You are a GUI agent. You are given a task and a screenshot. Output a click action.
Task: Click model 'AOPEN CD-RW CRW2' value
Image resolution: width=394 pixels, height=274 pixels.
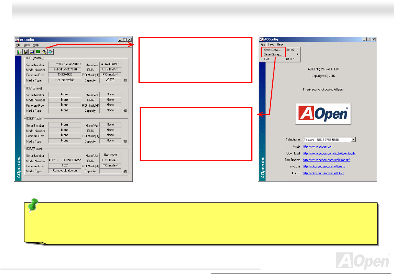(x=65, y=160)
